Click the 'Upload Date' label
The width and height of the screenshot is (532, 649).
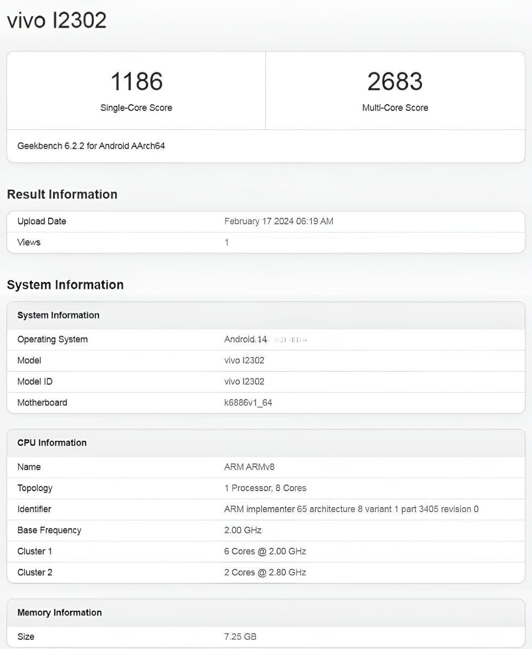(x=42, y=221)
